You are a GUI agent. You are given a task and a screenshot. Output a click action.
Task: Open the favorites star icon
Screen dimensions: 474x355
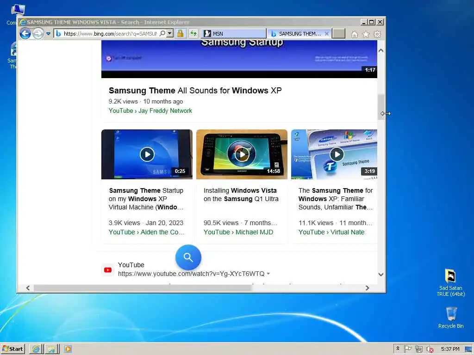(366, 34)
